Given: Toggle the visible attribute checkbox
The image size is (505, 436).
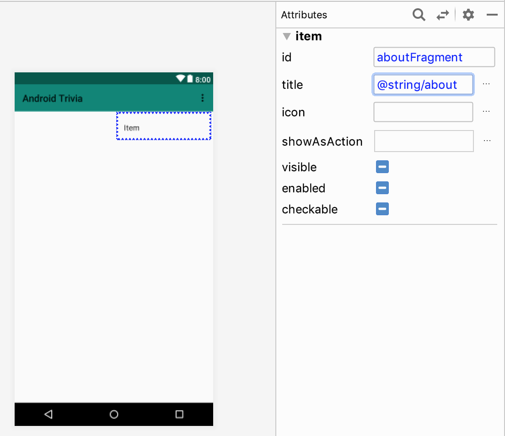Looking at the screenshot, I should 382,167.
